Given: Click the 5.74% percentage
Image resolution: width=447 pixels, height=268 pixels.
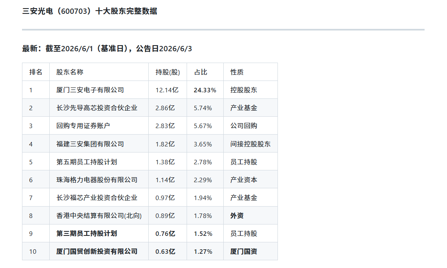Looking at the screenshot, I should tap(203, 108).
